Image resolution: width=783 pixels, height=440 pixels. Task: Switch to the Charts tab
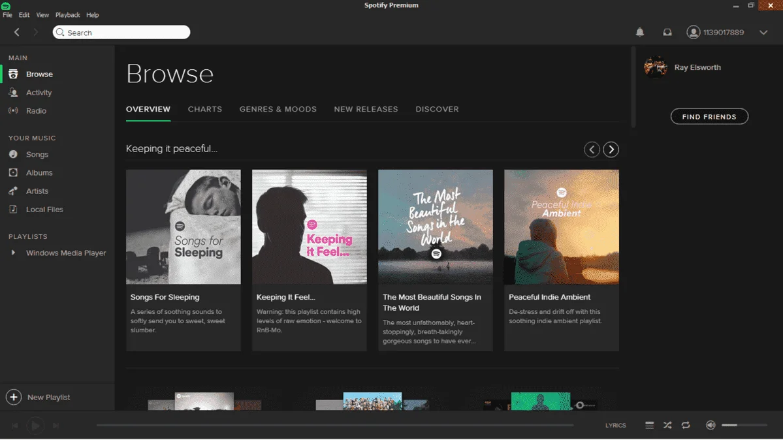[205, 109]
